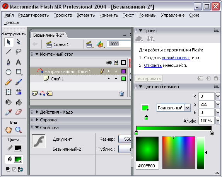Select the Pen tool

[x=9, y=62]
